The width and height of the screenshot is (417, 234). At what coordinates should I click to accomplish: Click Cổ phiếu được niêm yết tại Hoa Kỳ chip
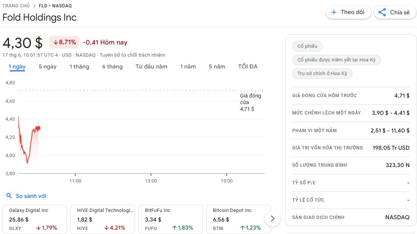click(x=336, y=60)
